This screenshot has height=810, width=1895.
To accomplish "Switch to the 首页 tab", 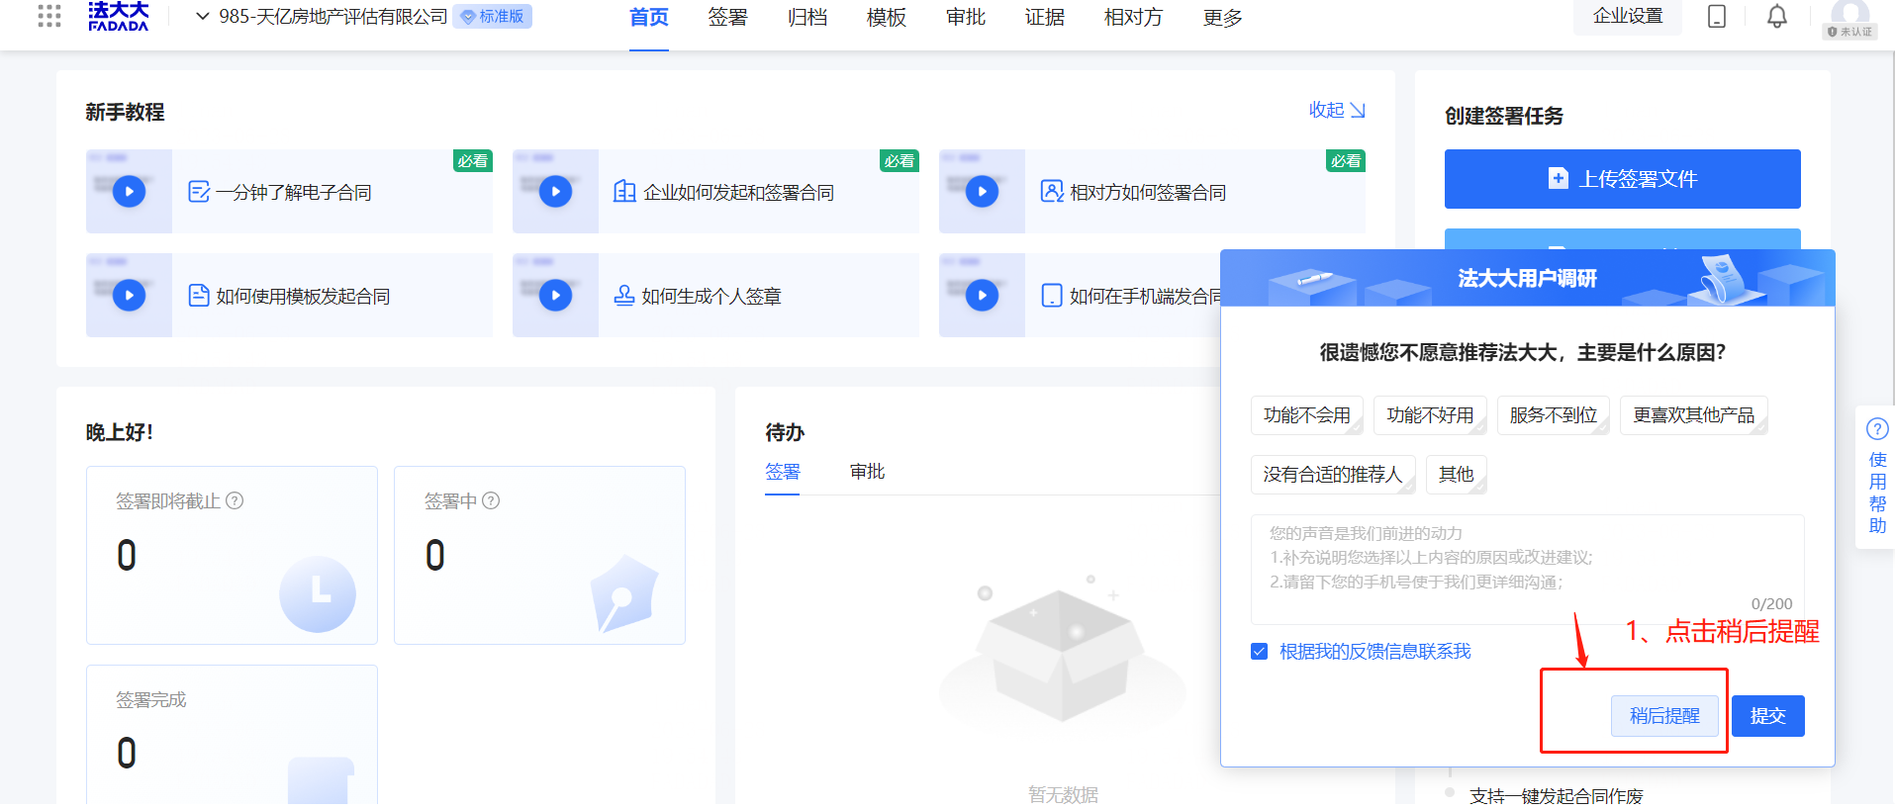I will point(649,18).
